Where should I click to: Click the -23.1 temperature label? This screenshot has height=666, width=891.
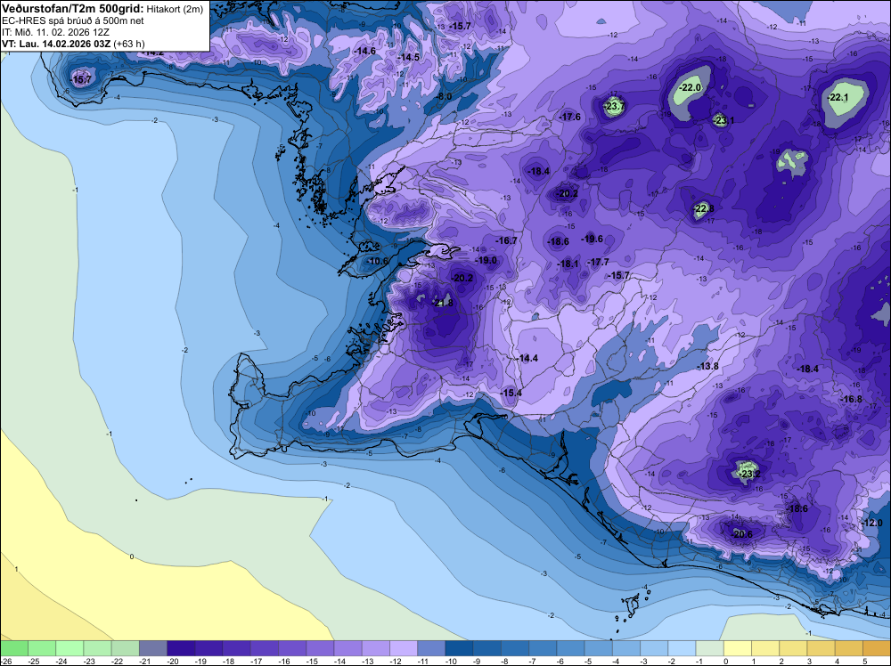tap(723, 120)
